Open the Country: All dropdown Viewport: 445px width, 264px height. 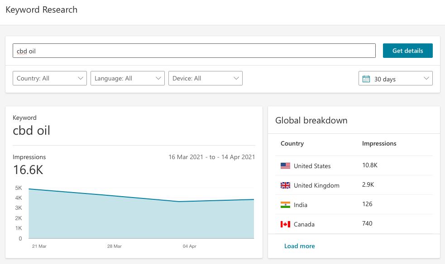click(50, 78)
